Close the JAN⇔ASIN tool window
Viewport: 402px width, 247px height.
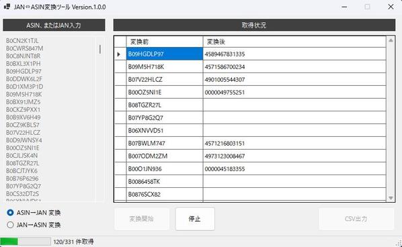pyautogui.click(x=391, y=7)
